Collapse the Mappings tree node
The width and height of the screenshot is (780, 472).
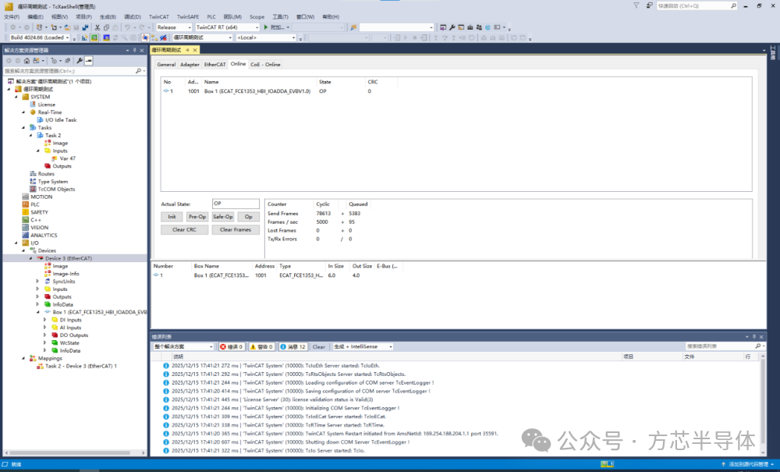point(23,358)
